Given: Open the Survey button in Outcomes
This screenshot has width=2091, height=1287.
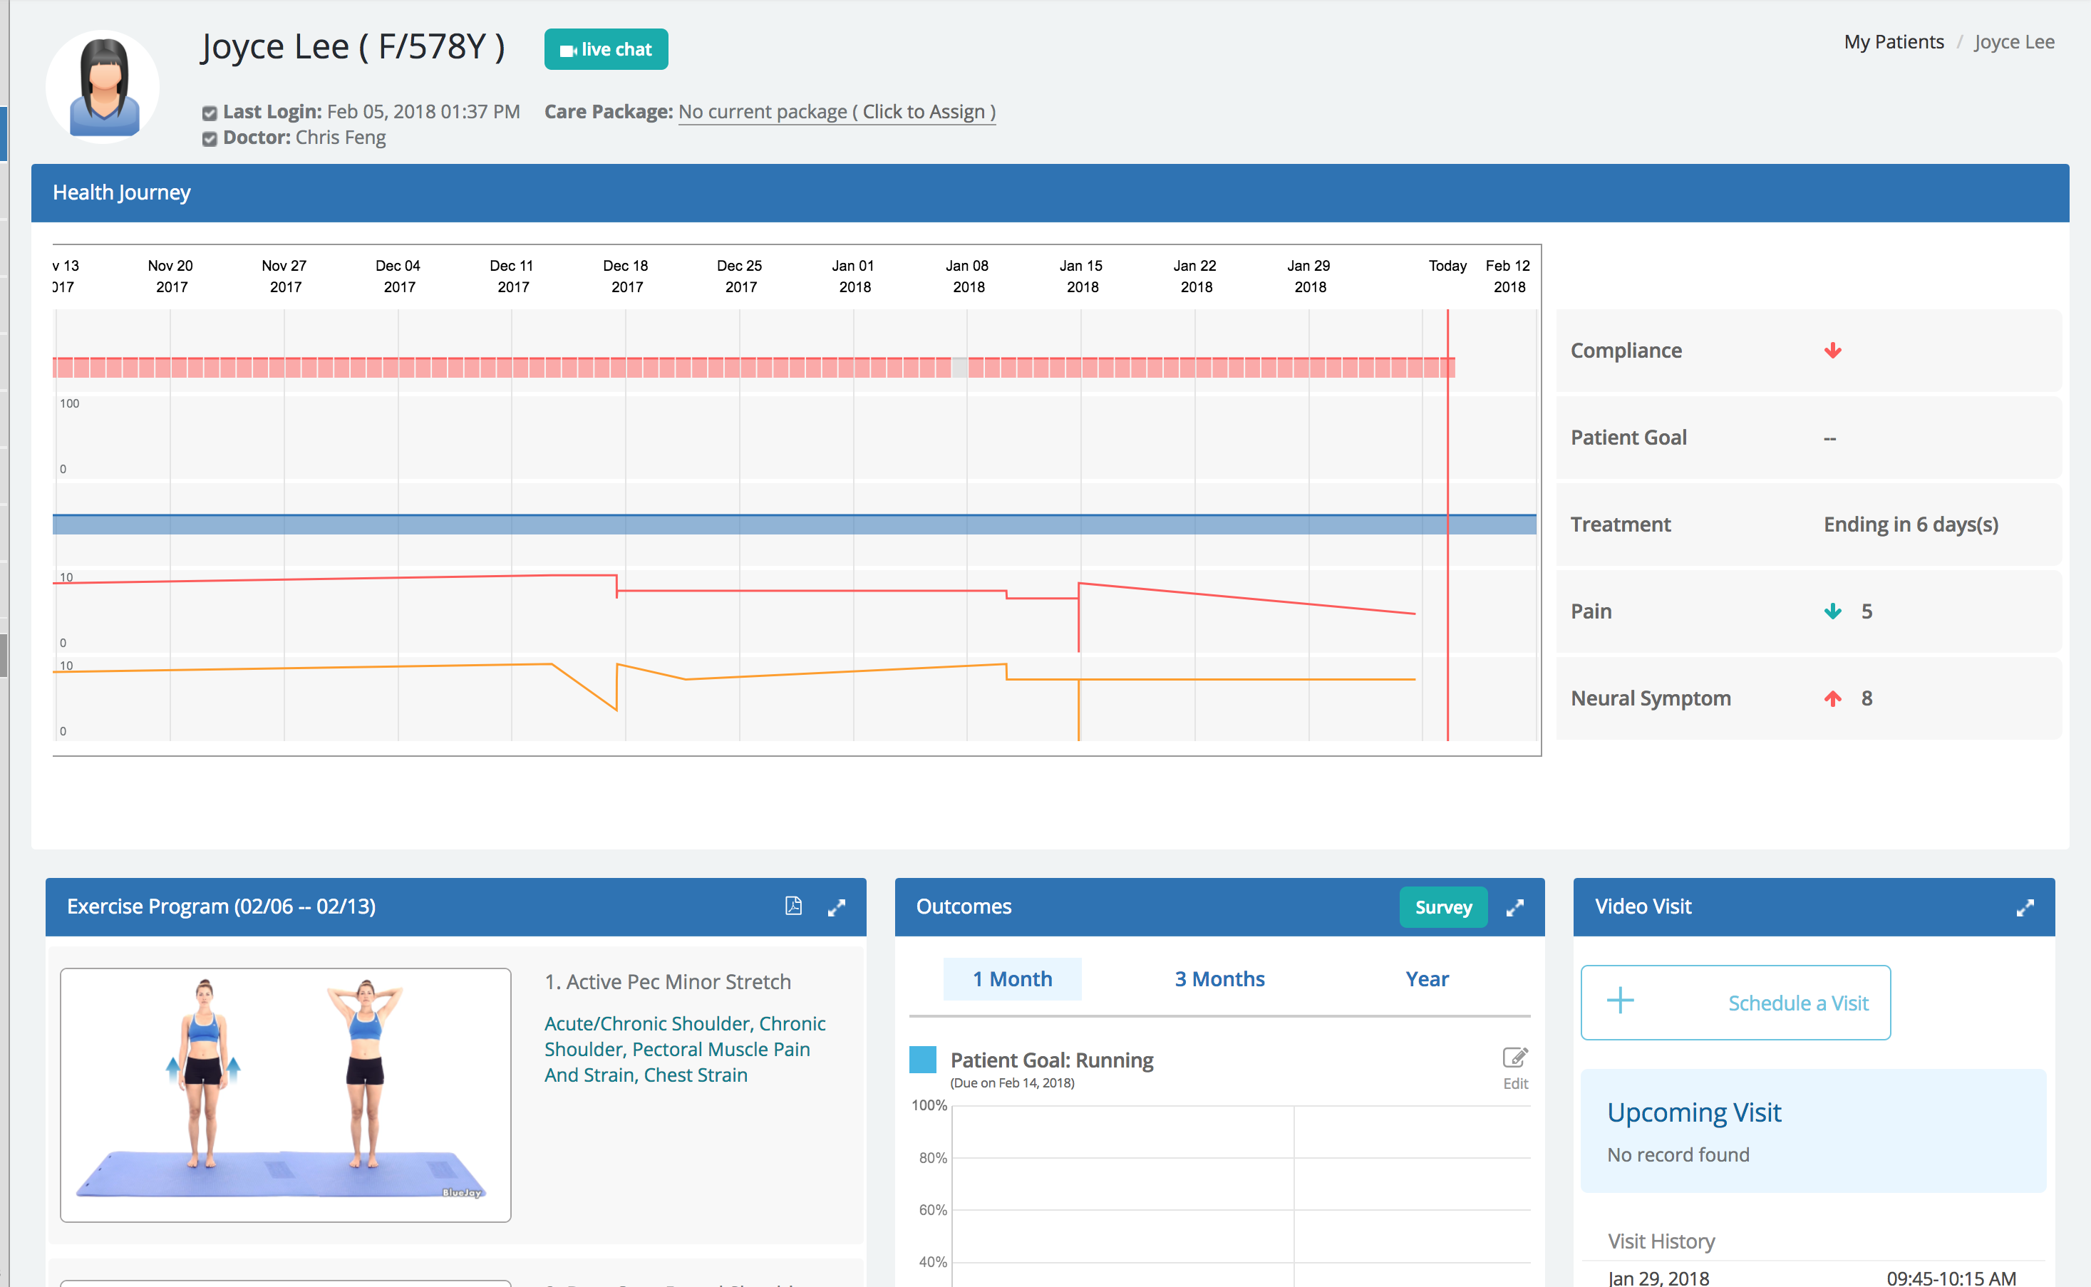Looking at the screenshot, I should (1442, 907).
